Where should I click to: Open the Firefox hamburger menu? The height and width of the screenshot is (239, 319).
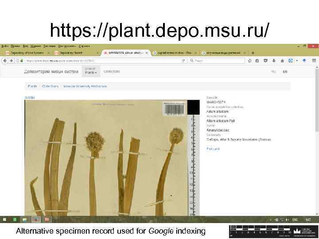314,61
